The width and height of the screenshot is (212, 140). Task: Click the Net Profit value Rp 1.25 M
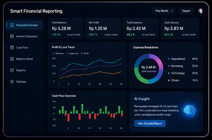coord(98,28)
